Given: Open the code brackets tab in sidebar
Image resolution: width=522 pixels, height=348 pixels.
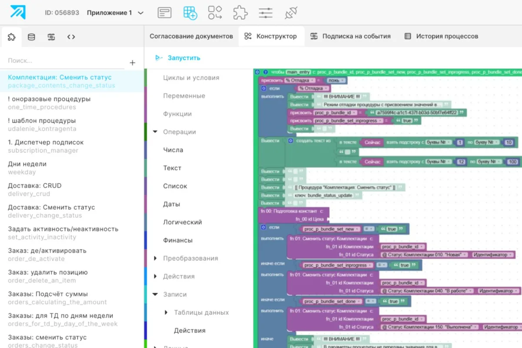Looking at the screenshot, I should [71, 37].
